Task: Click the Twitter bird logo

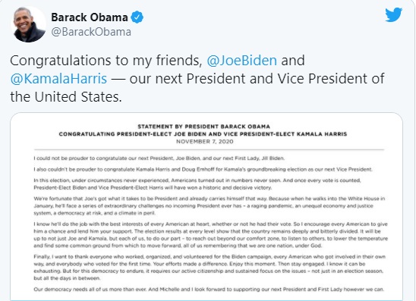Action: [394, 15]
